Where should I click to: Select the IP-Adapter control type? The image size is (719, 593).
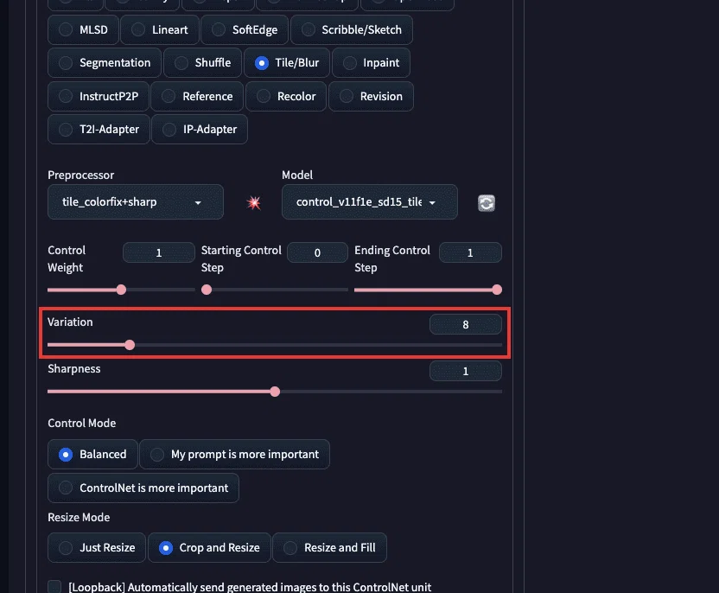(x=200, y=130)
